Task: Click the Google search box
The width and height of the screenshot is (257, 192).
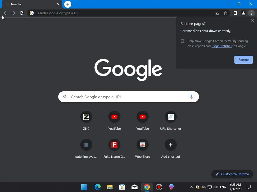Action: (x=128, y=97)
